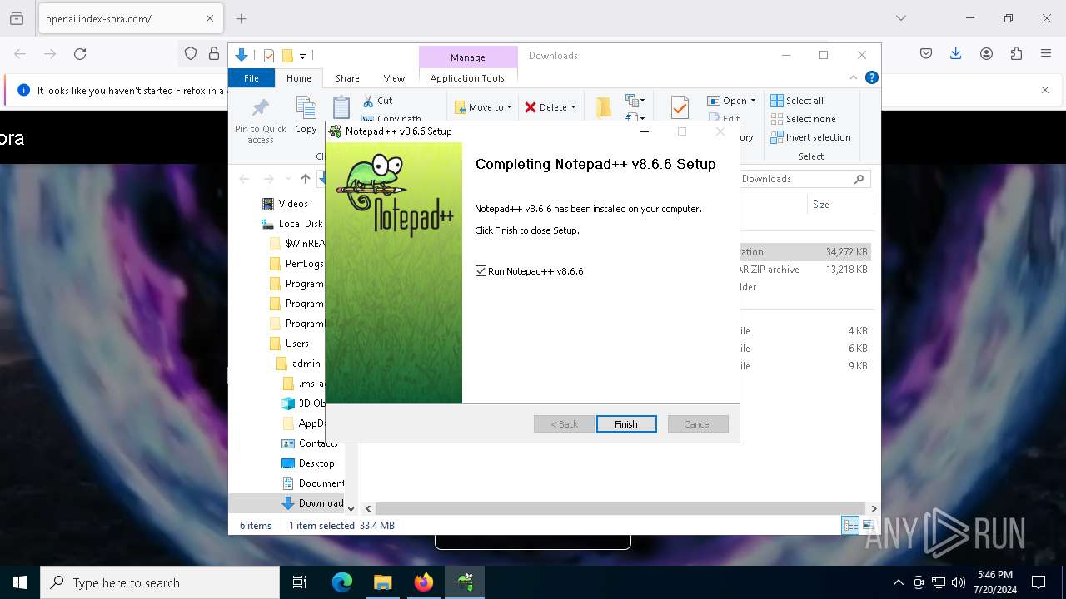Open the Delete dropdown arrow
This screenshot has height=599, width=1066.
pyautogui.click(x=573, y=107)
